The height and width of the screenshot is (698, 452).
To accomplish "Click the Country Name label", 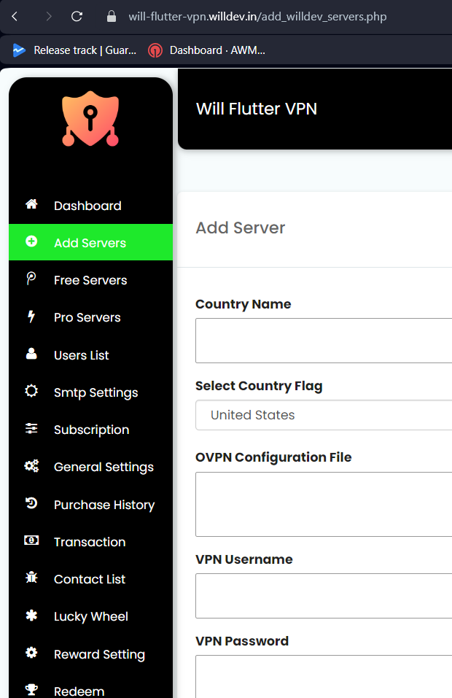I will (243, 304).
